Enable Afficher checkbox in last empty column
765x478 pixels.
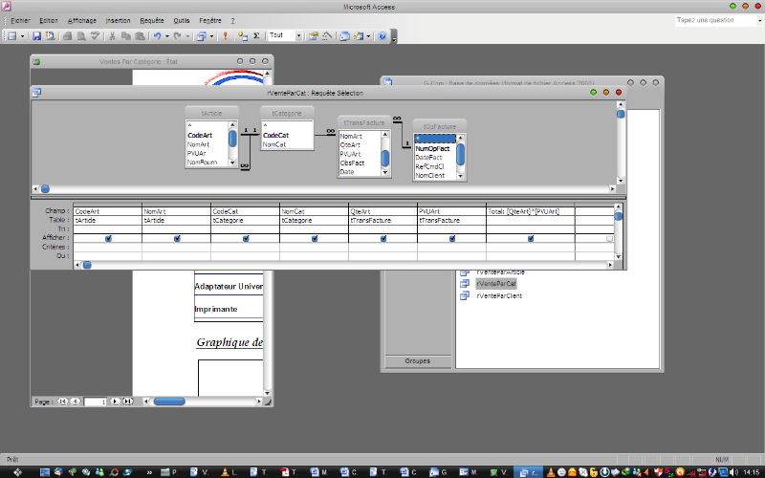pos(609,239)
